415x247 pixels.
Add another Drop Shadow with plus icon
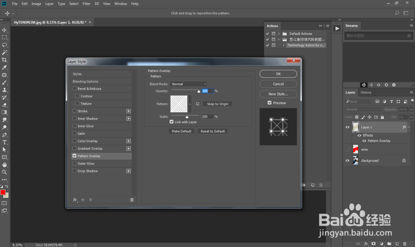pyautogui.click(x=129, y=171)
